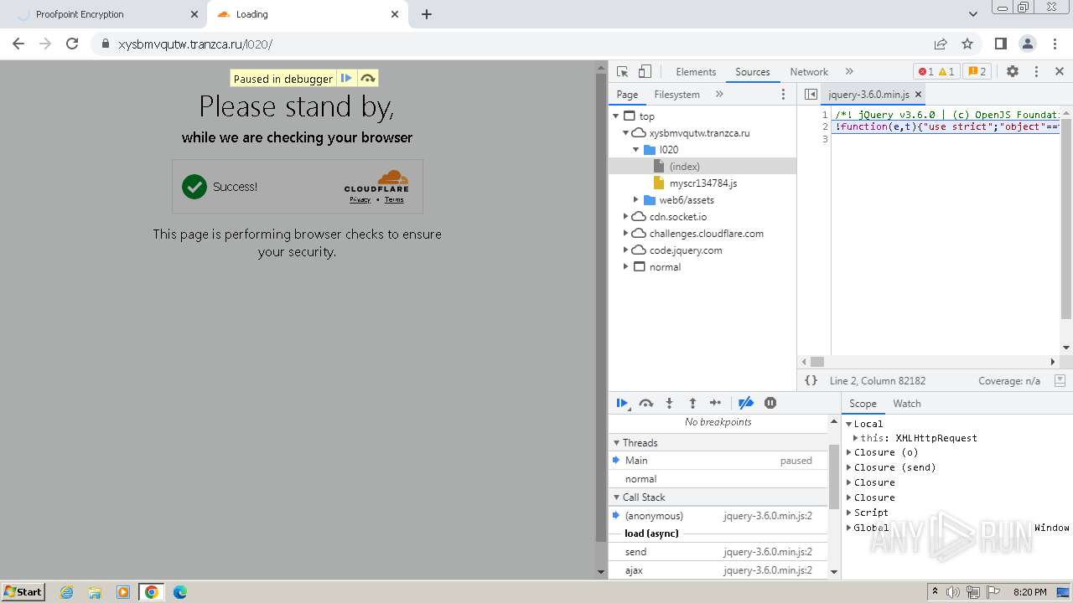Switch to the Watch tab

click(907, 404)
